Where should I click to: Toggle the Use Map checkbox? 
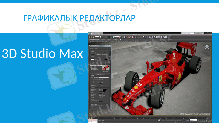click(105, 53)
